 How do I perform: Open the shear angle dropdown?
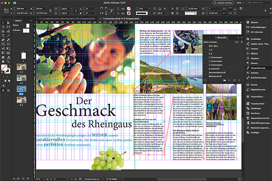coord(96,13)
